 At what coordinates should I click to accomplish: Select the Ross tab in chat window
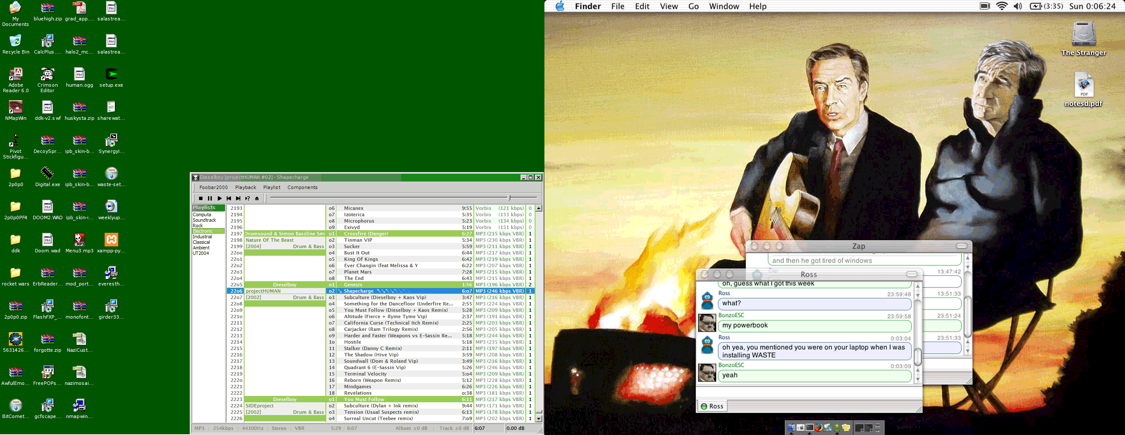(x=712, y=406)
